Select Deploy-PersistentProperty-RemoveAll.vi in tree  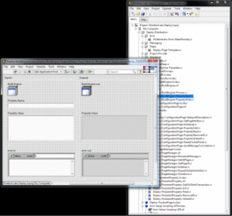(x=175, y=195)
